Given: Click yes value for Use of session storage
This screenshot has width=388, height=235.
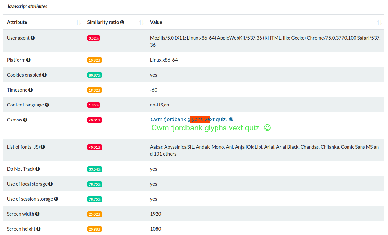Looking at the screenshot, I should click(154, 199).
